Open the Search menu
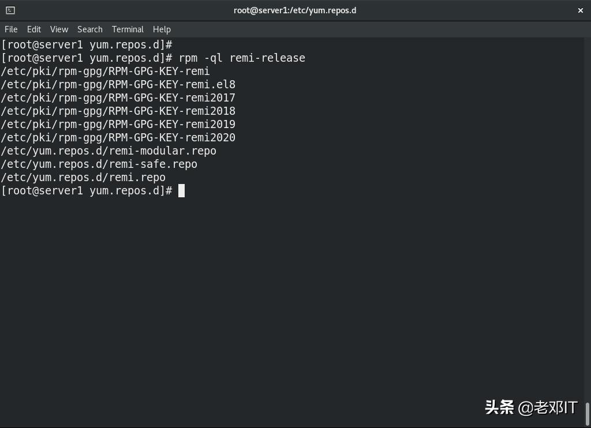Viewport: 591px width, 428px height. click(x=89, y=29)
